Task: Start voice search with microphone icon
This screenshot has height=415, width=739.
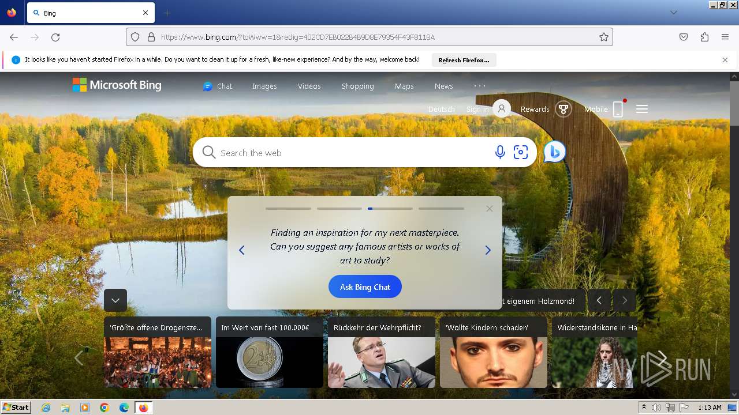Action: 500,152
